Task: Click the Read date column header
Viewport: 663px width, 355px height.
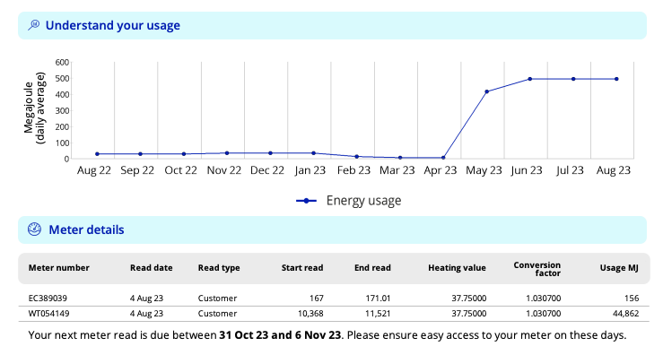Action: 152,268
